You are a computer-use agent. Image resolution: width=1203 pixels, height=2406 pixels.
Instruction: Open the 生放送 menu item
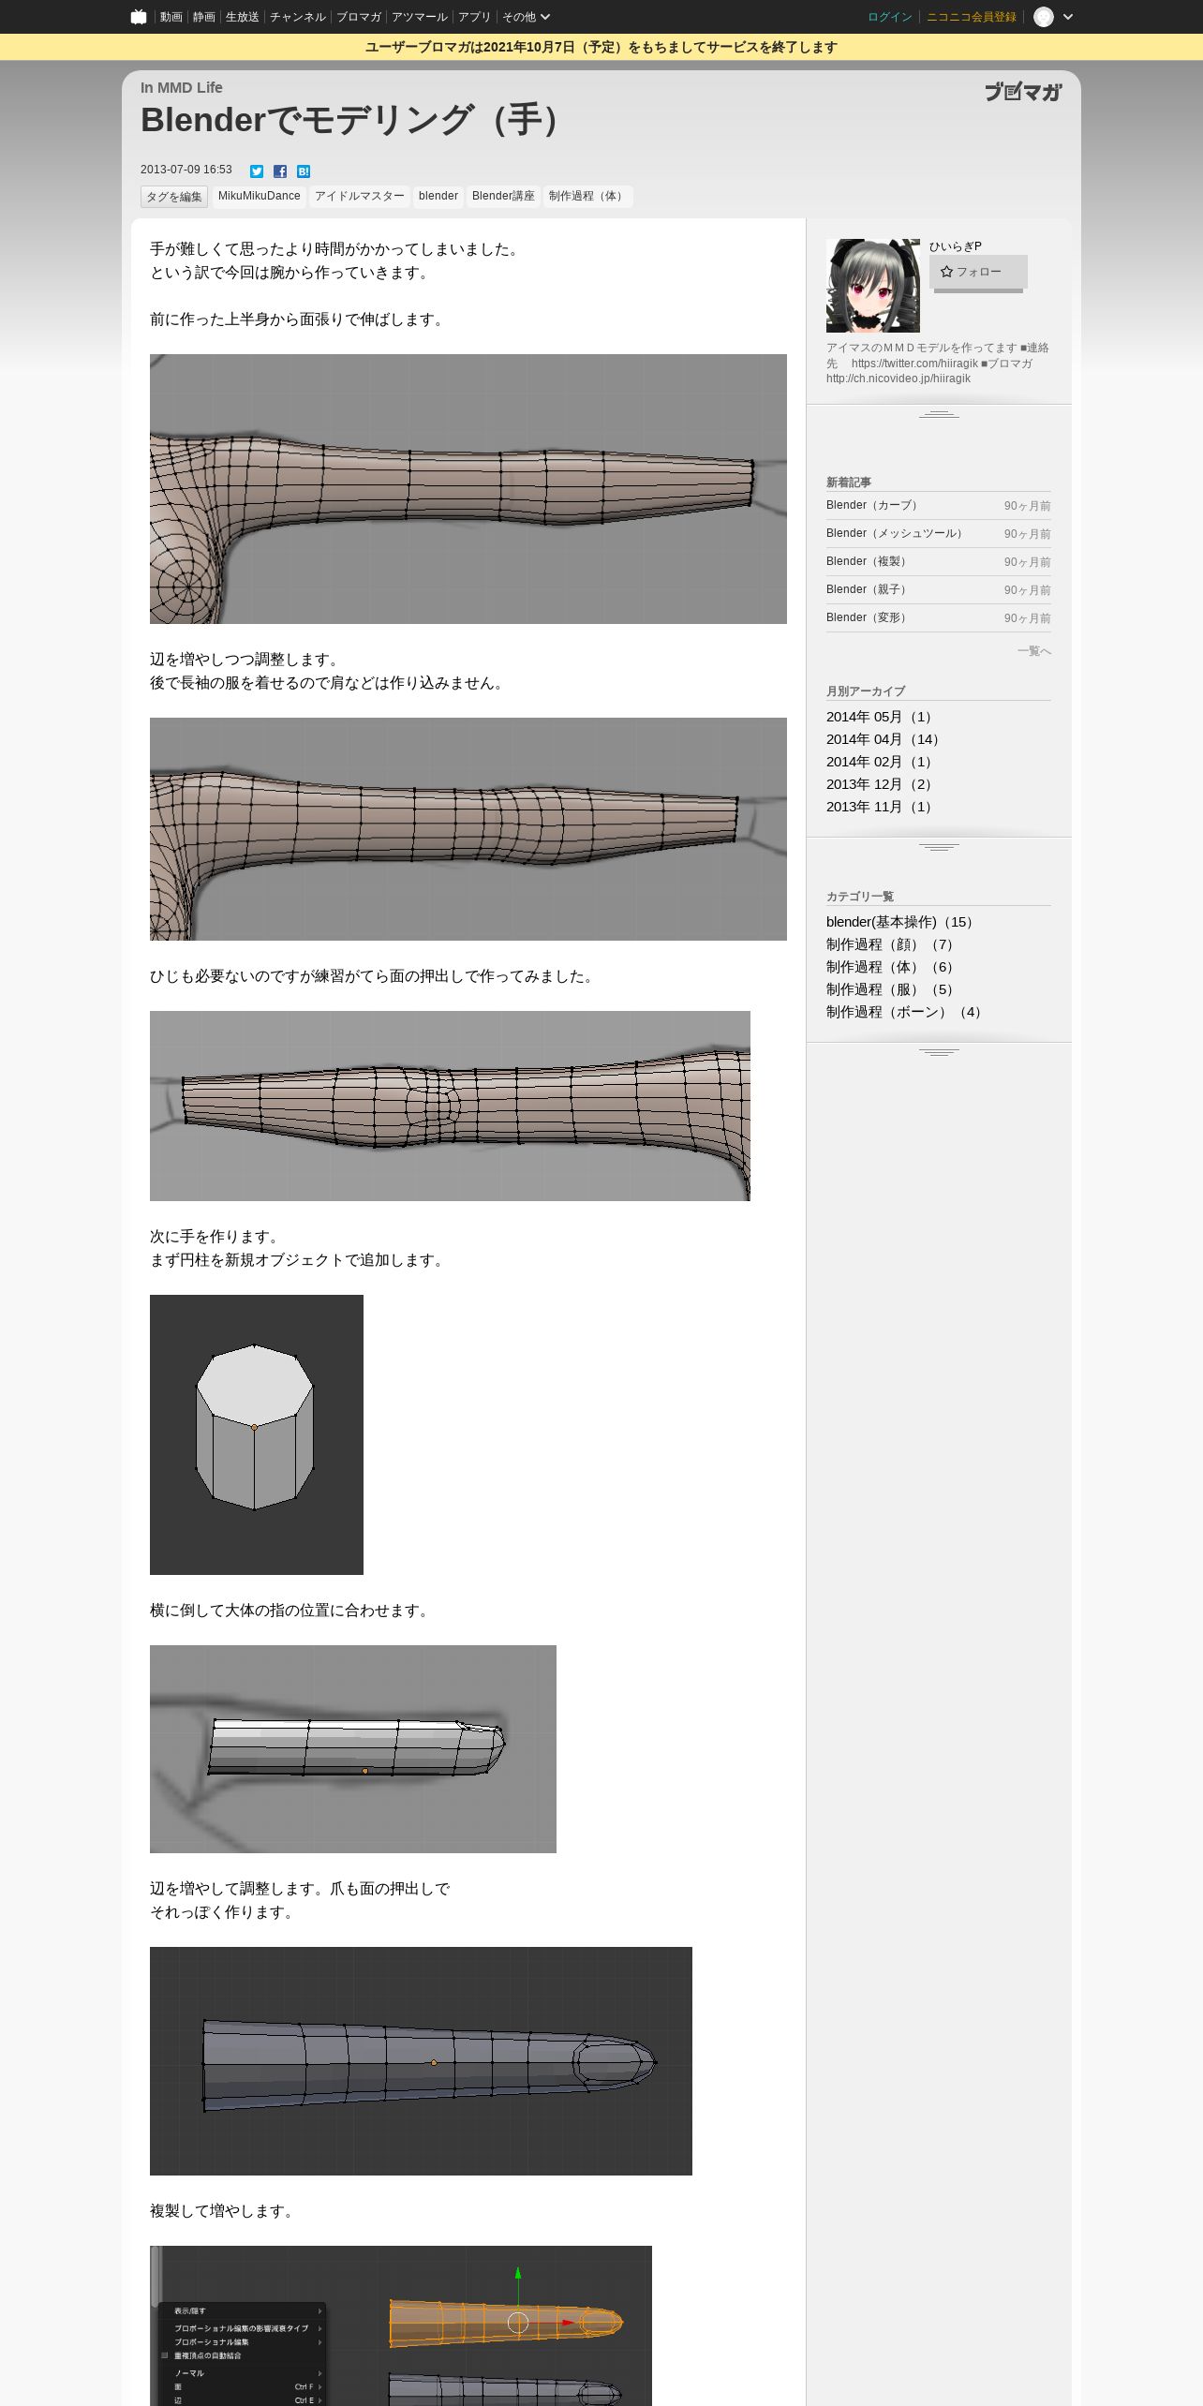[243, 17]
